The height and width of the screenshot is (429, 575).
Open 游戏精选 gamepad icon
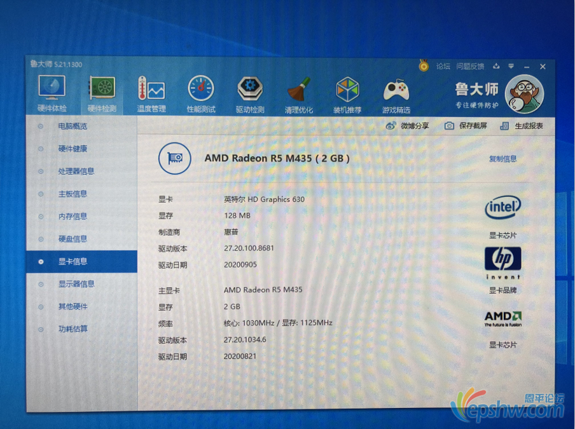396,95
